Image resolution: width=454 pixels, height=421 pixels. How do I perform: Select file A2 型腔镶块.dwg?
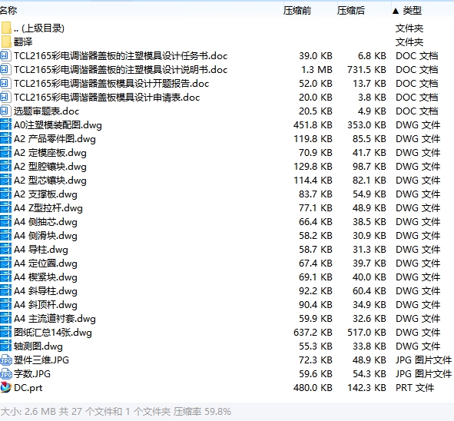(50, 167)
